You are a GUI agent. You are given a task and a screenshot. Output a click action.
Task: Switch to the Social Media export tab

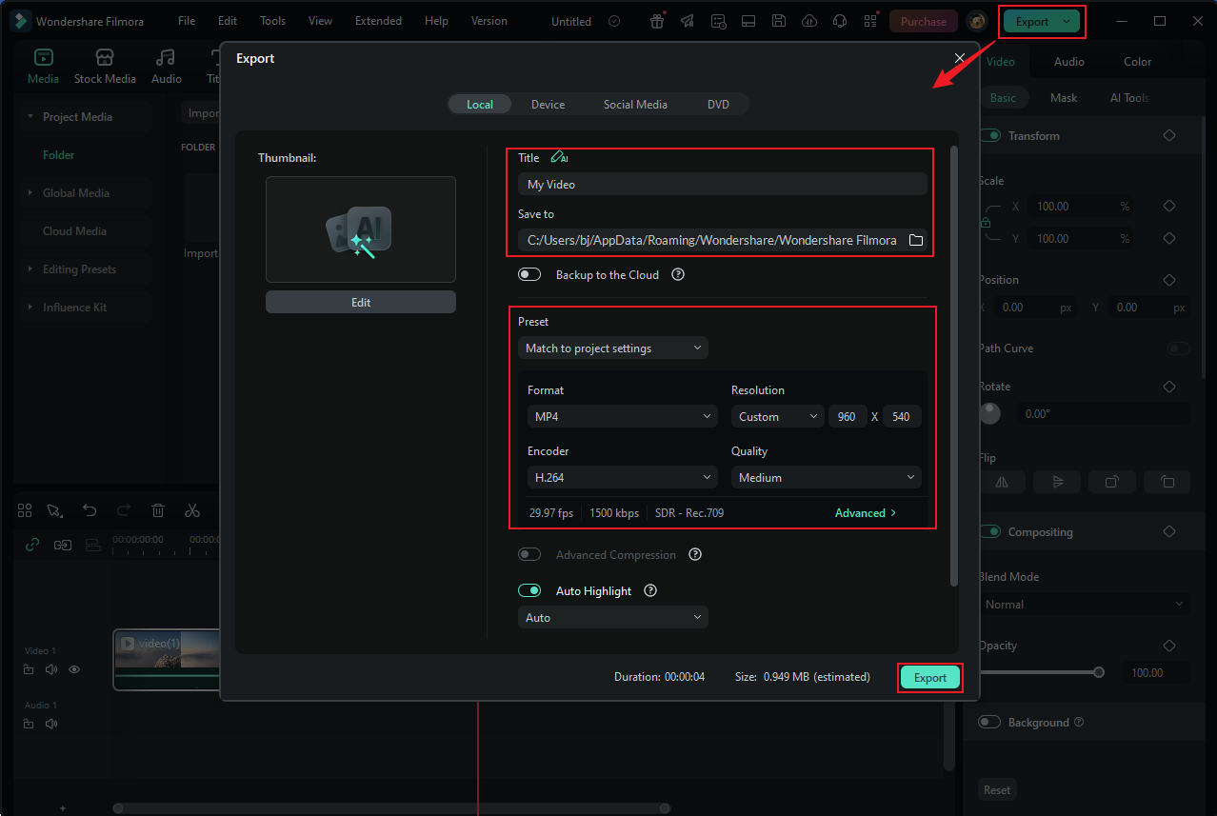635,104
